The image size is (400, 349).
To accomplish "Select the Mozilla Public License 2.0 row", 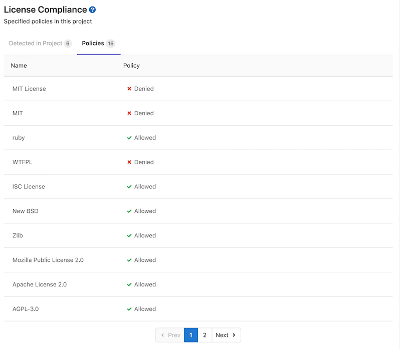I will [x=48, y=260].
